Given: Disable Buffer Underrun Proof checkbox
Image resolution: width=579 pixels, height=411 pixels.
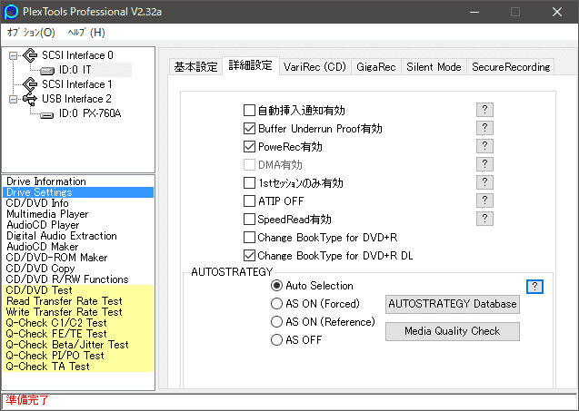Looking at the screenshot, I should [250, 129].
